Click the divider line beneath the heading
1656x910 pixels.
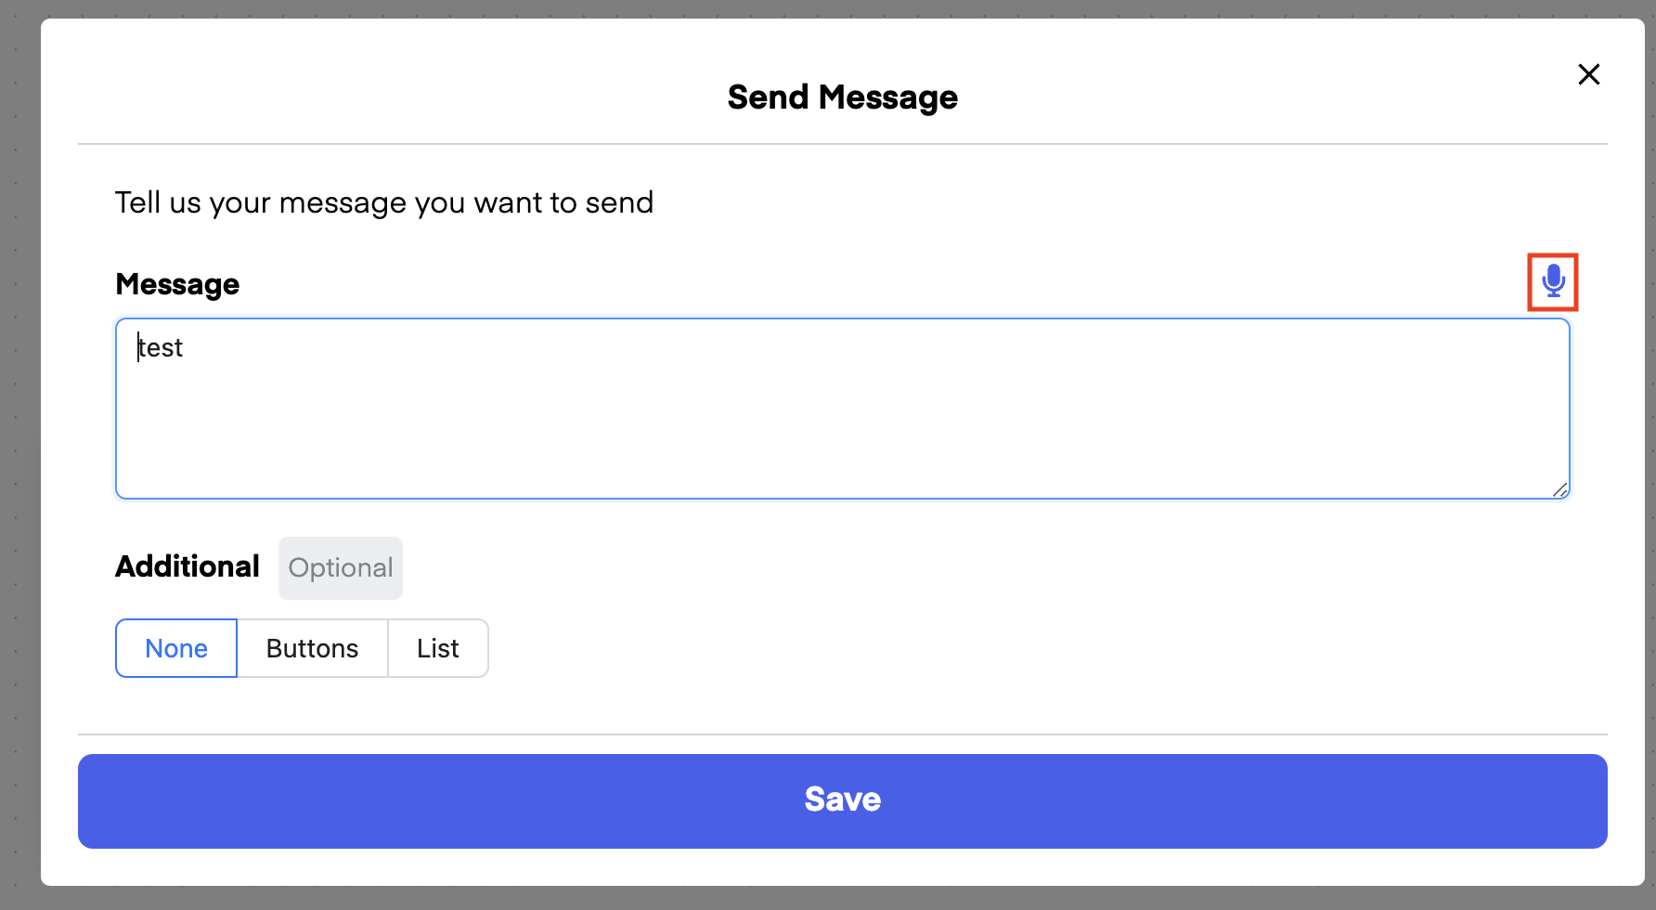(842, 144)
